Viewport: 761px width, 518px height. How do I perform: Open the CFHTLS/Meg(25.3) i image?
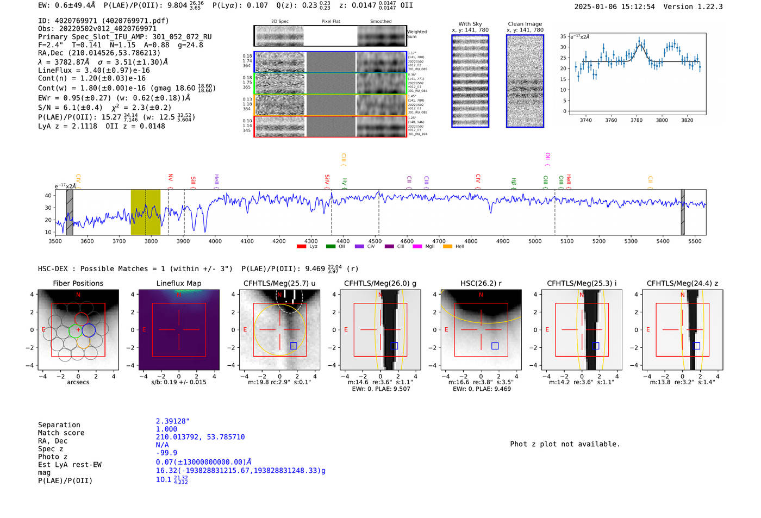coord(582,329)
